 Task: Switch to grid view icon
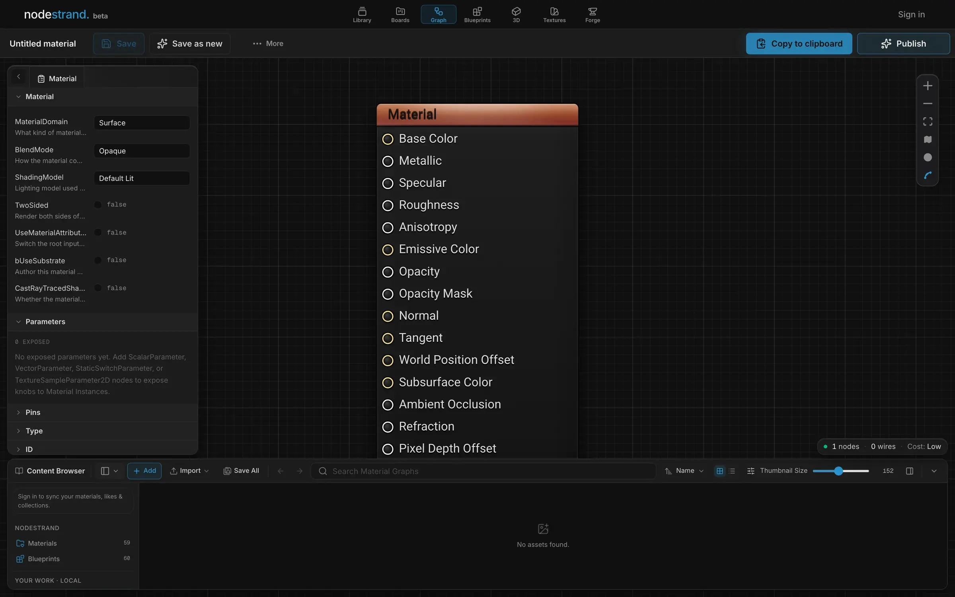click(x=720, y=471)
